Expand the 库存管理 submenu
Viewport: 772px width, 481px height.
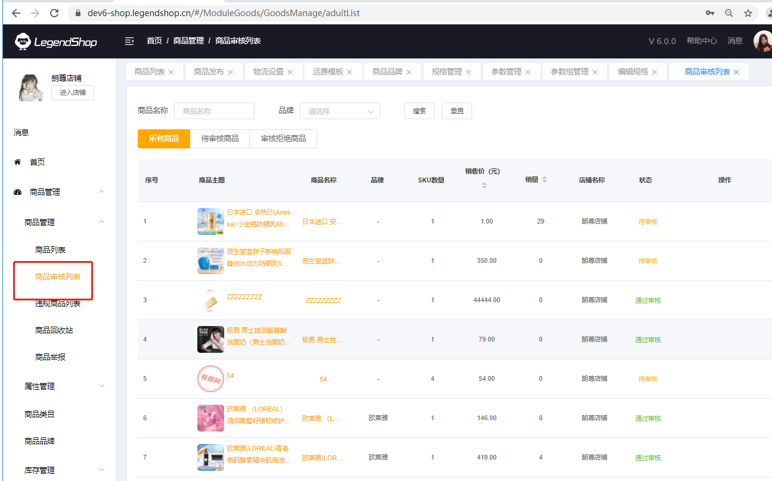101,470
